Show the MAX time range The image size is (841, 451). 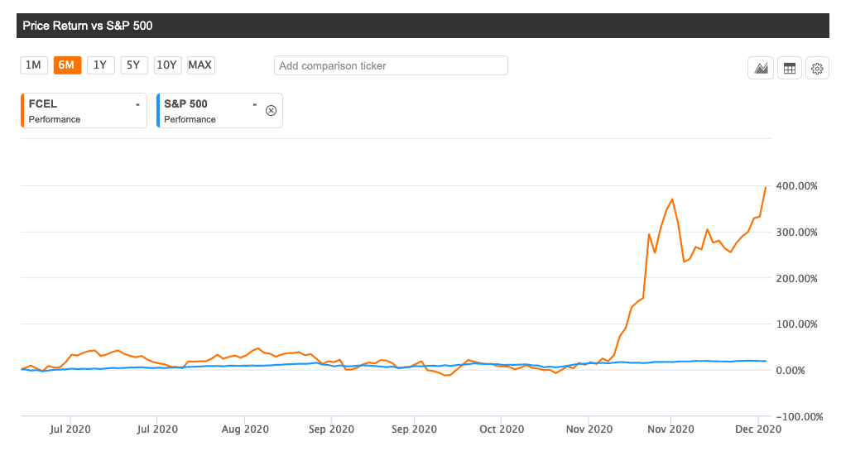(200, 65)
